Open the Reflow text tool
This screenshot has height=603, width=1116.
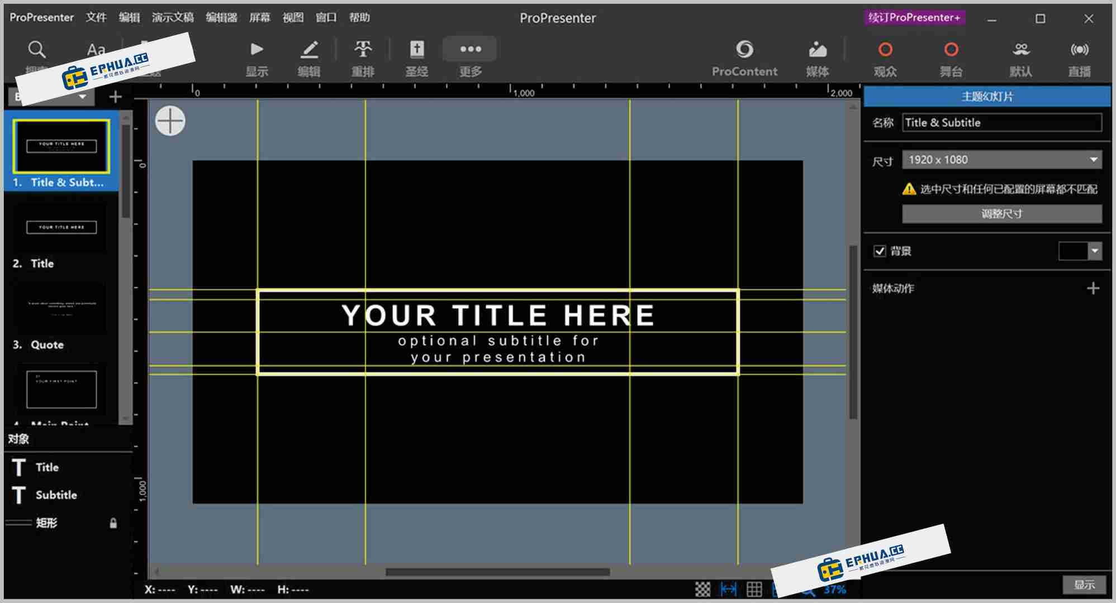pyautogui.click(x=363, y=50)
